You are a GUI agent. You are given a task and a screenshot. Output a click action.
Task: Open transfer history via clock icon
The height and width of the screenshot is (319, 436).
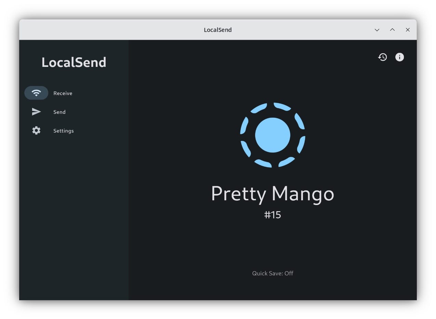tap(382, 57)
